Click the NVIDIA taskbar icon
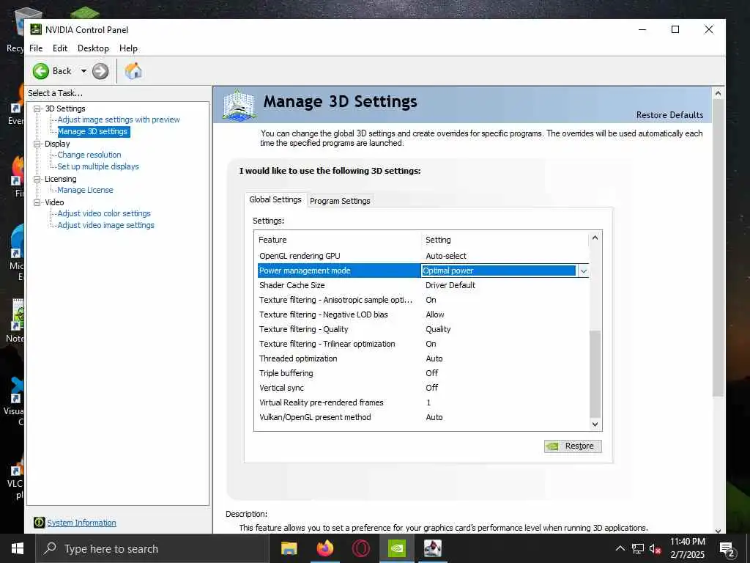The height and width of the screenshot is (563, 750). tap(397, 548)
